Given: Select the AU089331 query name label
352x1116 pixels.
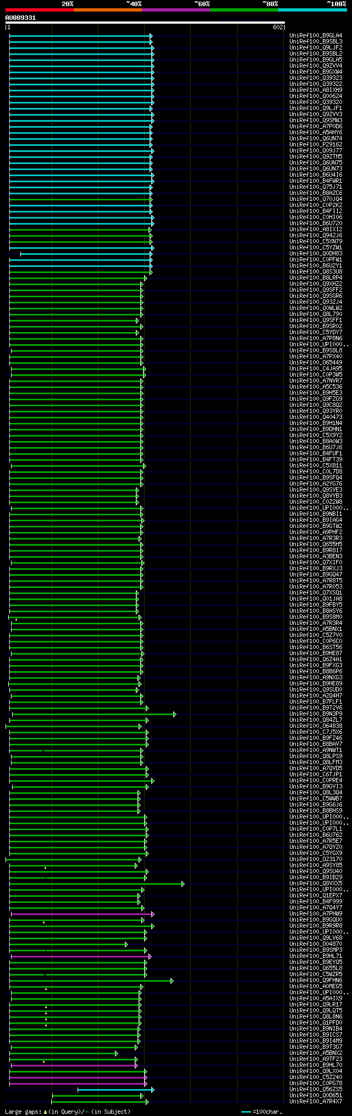Looking at the screenshot, I should 20,18.
